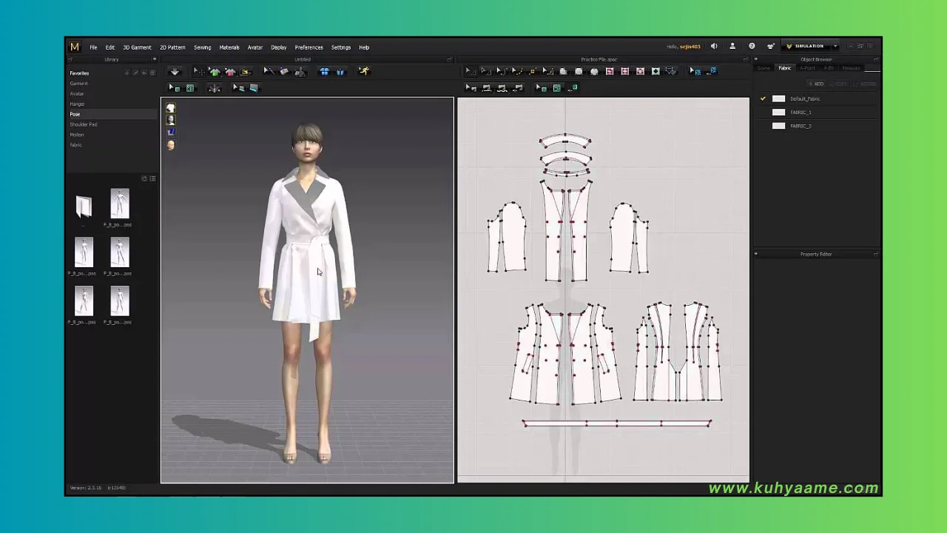The height and width of the screenshot is (533, 947).
Task: Select the first pose thumbnail beside the folder
Action: (119, 204)
